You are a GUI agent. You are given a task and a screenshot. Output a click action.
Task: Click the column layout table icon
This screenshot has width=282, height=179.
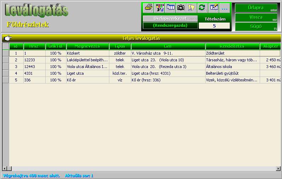[171, 7]
